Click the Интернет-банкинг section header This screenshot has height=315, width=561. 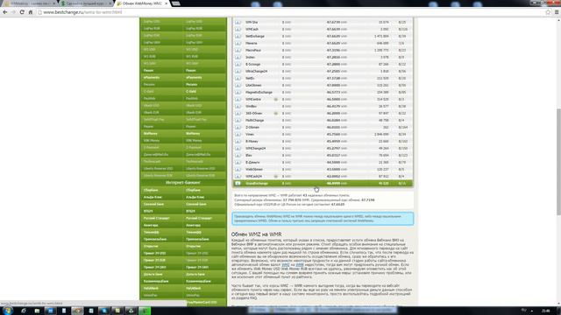(183, 183)
